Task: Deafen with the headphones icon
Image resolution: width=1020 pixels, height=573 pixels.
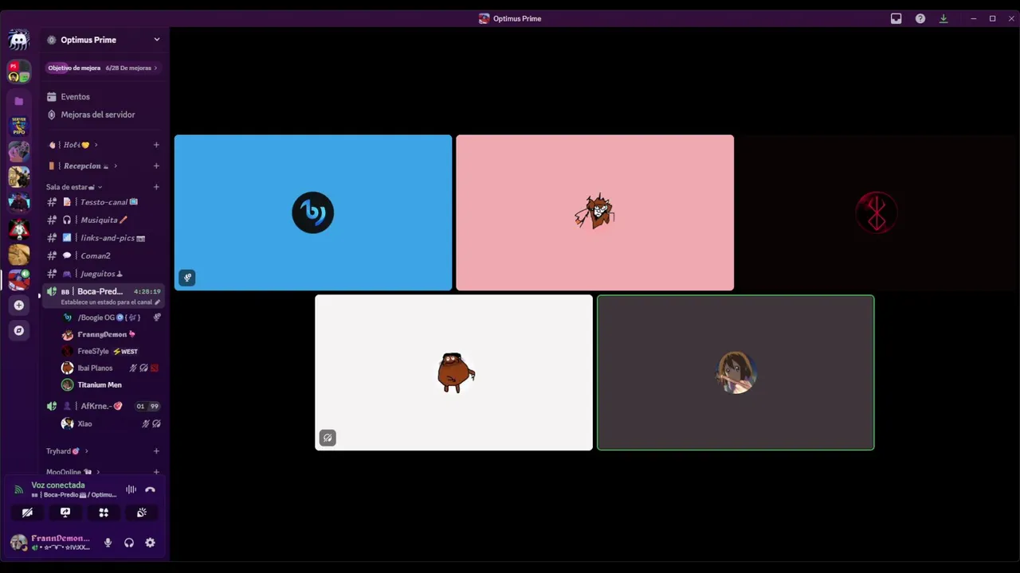Action: coord(129,543)
